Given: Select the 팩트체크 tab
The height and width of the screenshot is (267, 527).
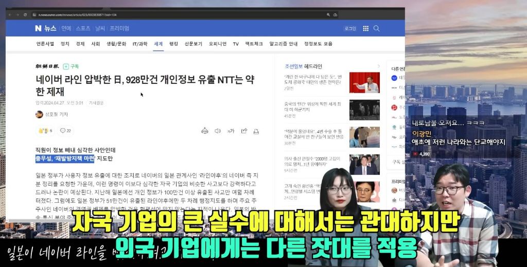Looking at the screenshot, I should (254, 44).
